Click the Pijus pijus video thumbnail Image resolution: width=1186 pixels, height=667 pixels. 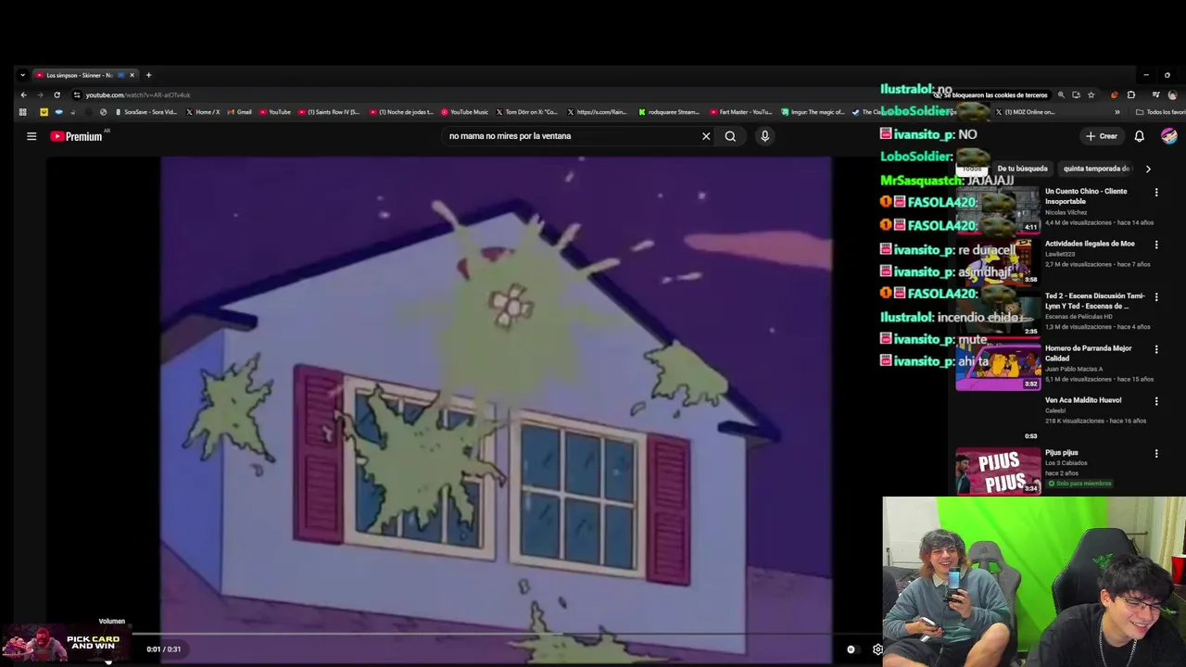(998, 471)
